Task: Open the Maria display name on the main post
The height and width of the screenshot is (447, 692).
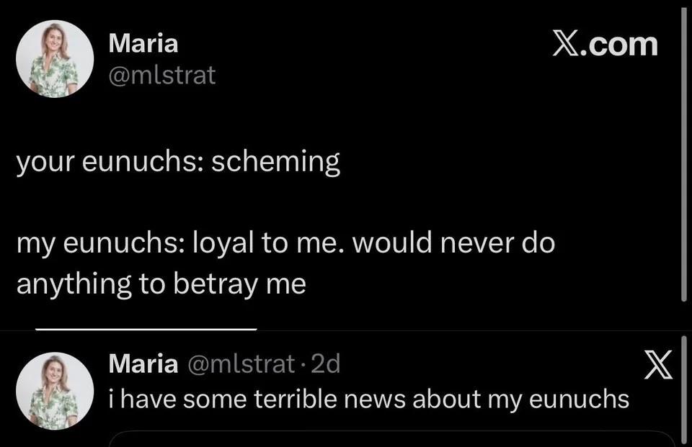Action: 143,44
